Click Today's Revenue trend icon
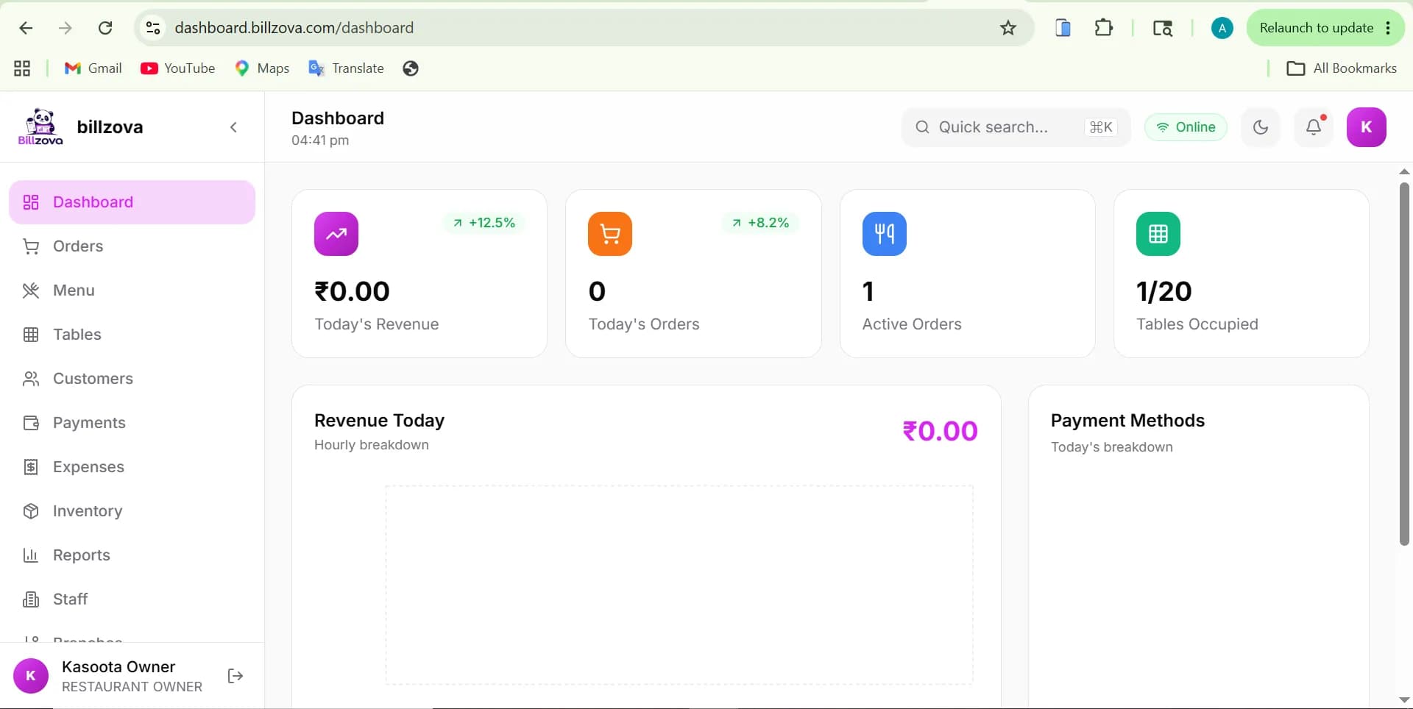Screen dimensions: 1413x709 [336, 234]
